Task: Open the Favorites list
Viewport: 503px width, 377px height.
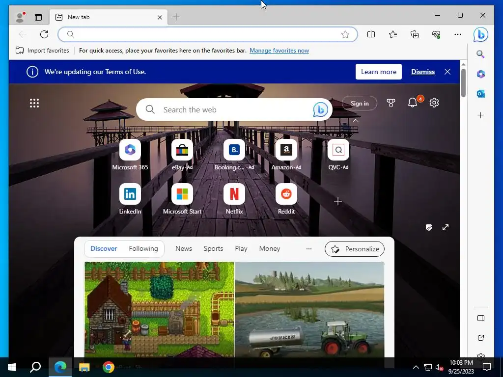Action: pyautogui.click(x=392, y=34)
